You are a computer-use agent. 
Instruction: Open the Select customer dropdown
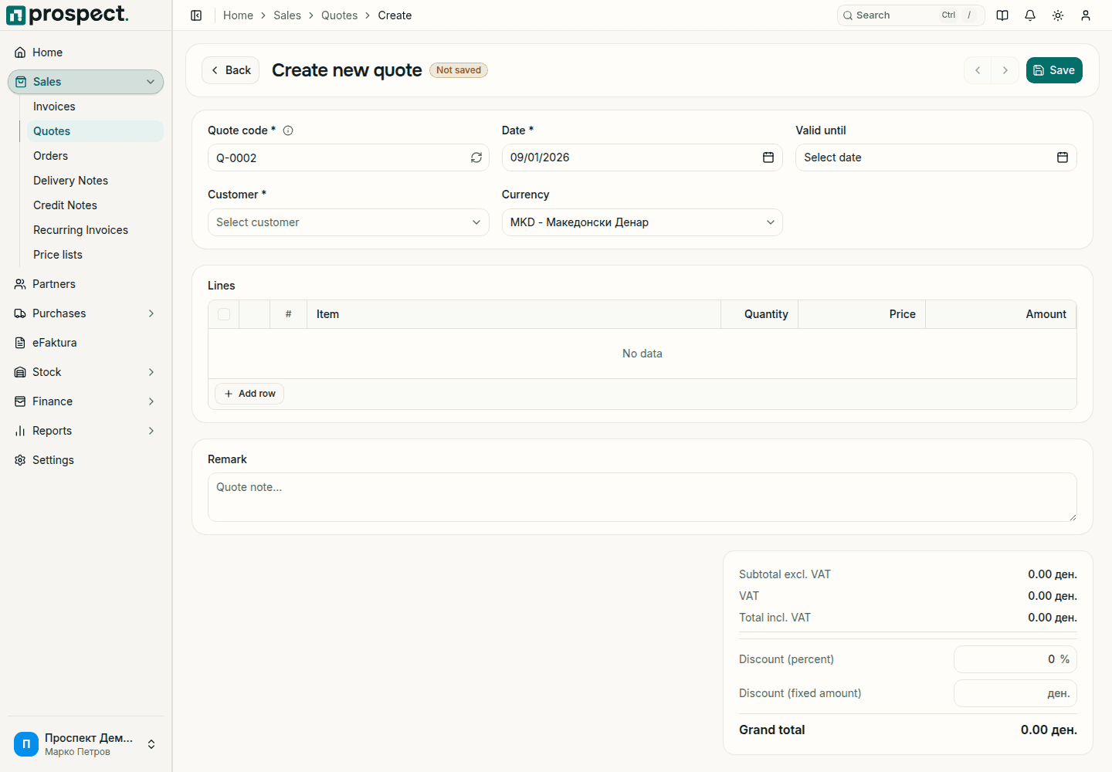[x=348, y=222]
